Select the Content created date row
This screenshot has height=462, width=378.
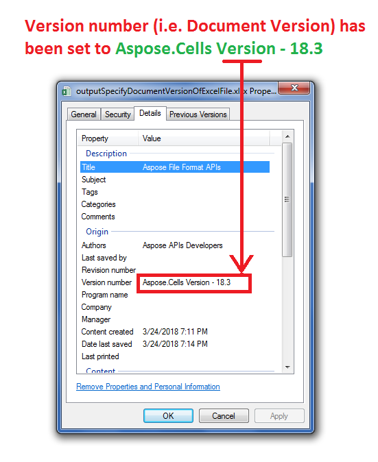[x=175, y=332]
